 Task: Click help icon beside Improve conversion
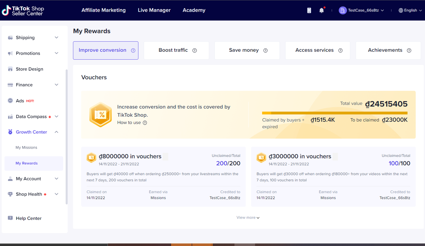click(x=133, y=50)
